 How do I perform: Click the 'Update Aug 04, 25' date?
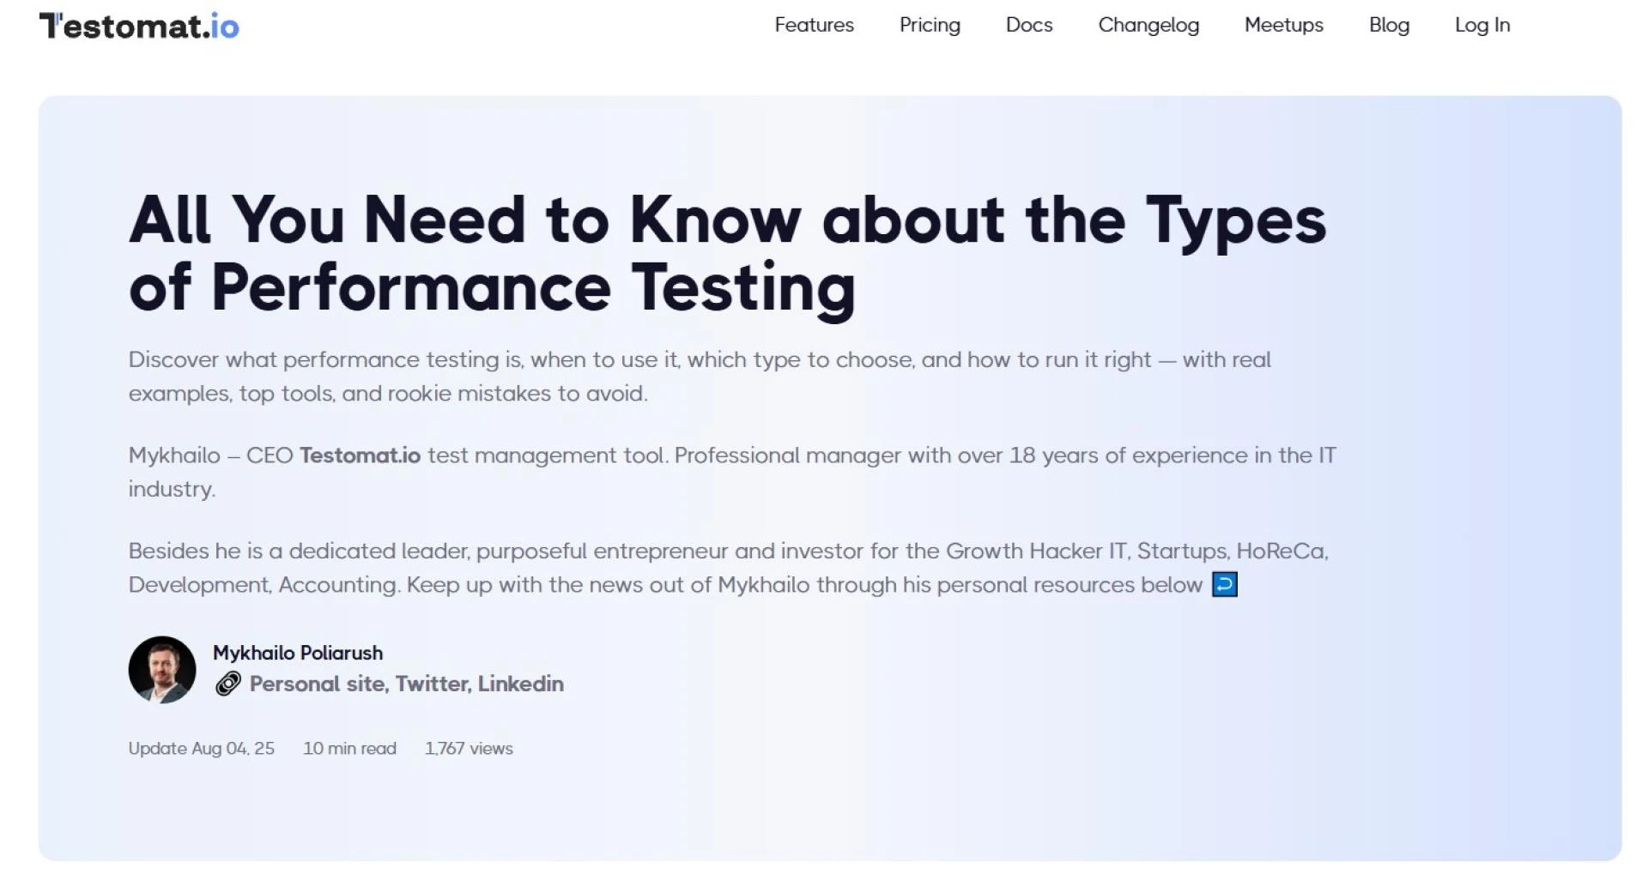pos(201,748)
